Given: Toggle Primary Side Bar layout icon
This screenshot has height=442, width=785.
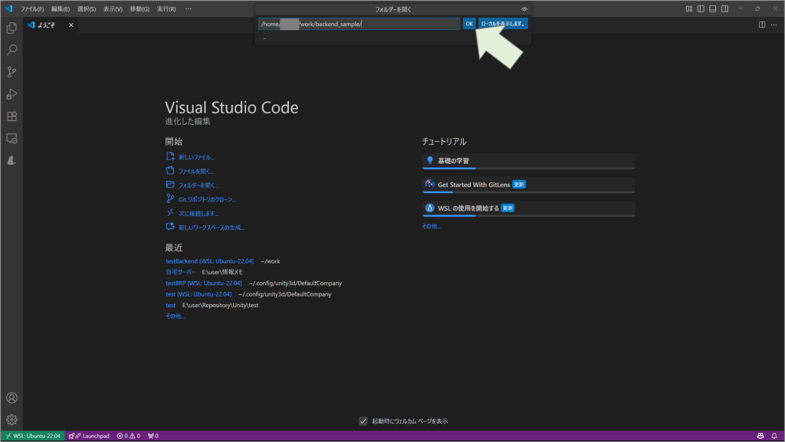Looking at the screenshot, I should point(701,9).
